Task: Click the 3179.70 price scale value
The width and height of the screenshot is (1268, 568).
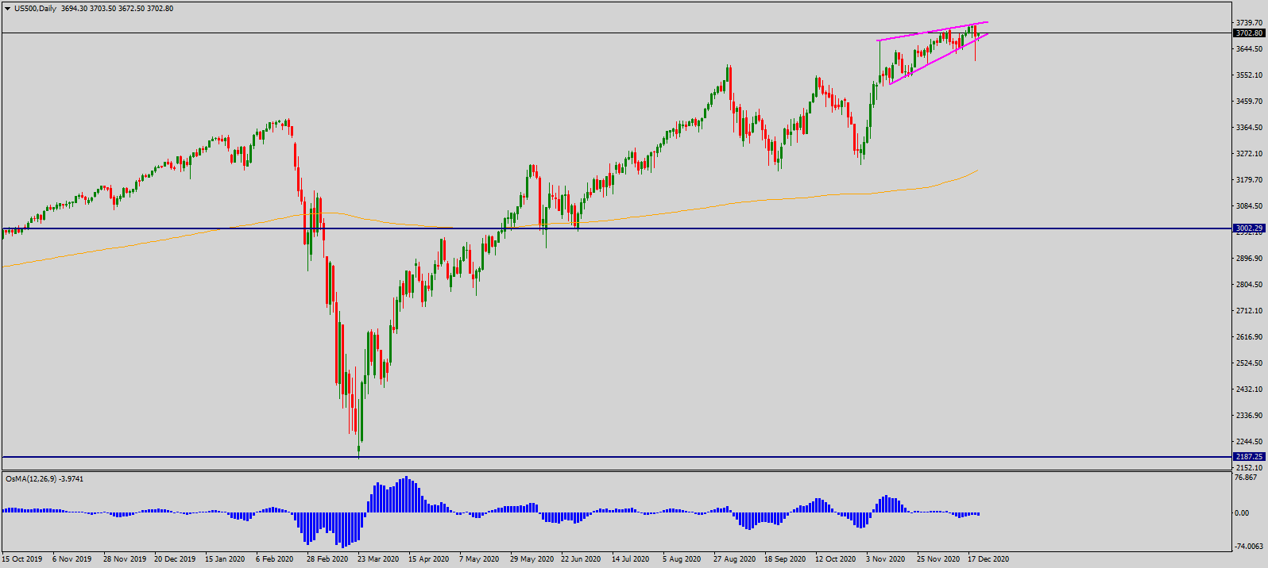Action: pyautogui.click(x=1249, y=180)
